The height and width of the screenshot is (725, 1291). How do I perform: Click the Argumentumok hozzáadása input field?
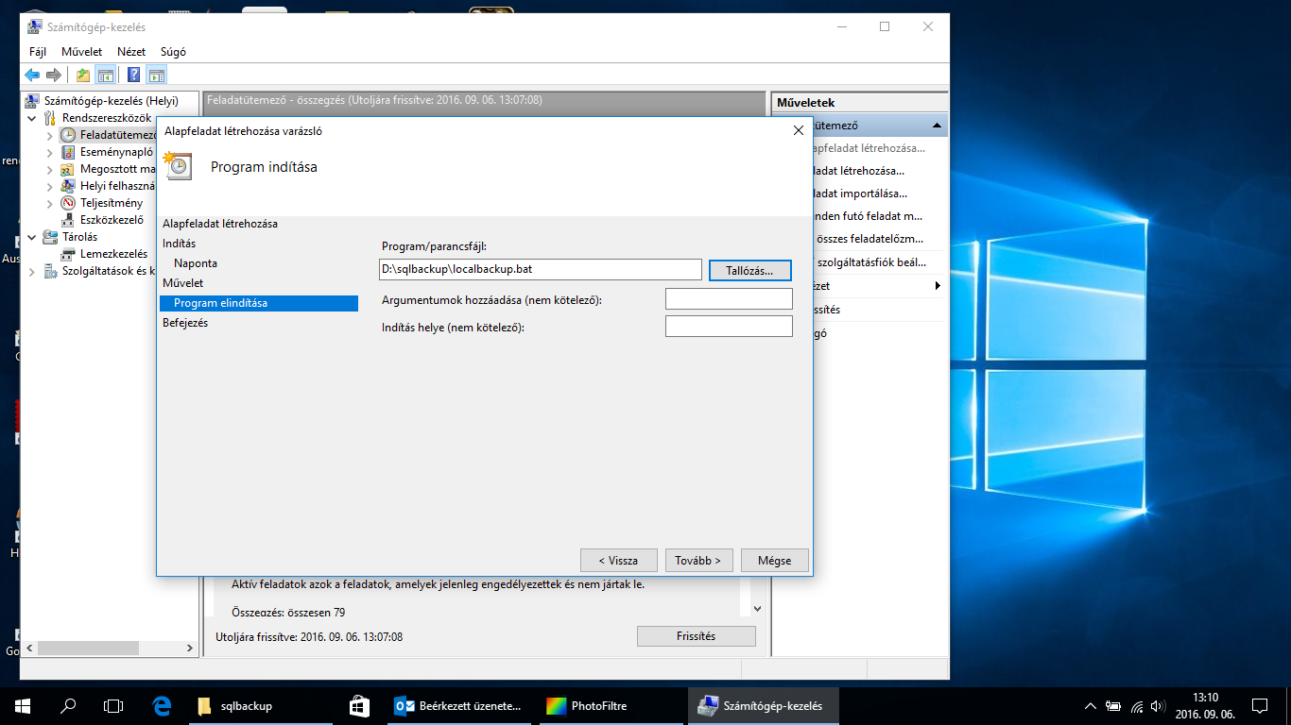coord(728,299)
